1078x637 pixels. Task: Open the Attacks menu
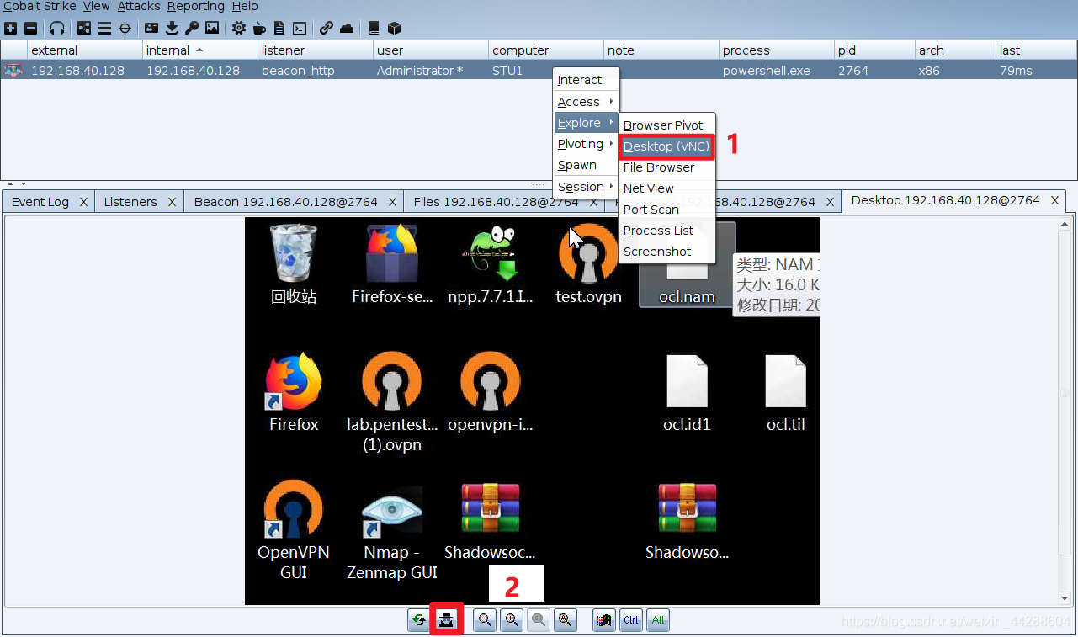click(139, 6)
